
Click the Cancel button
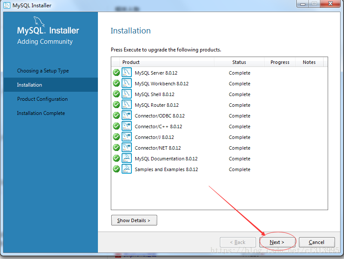pyautogui.click(x=317, y=242)
